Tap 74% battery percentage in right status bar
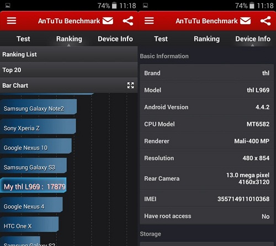 coord(241,6)
